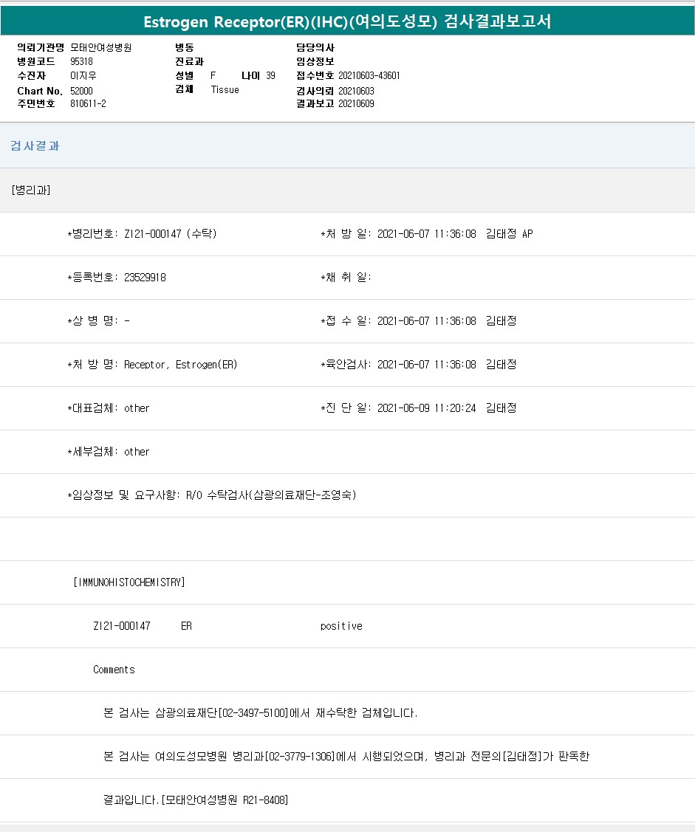Click hospital code value '95318'

(82, 61)
